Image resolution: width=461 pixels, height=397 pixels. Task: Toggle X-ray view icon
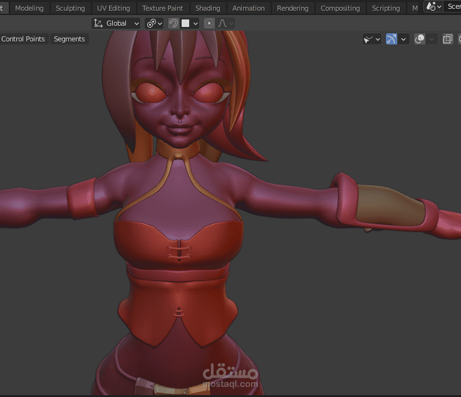[x=447, y=39]
